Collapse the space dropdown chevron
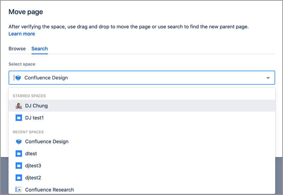This screenshot has height=195, width=283. [268, 78]
